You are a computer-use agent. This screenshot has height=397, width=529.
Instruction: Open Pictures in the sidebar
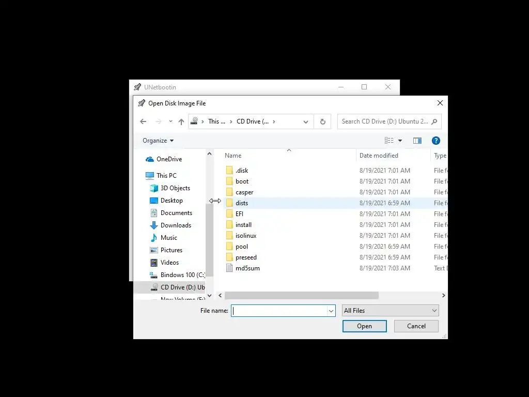click(172, 250)
